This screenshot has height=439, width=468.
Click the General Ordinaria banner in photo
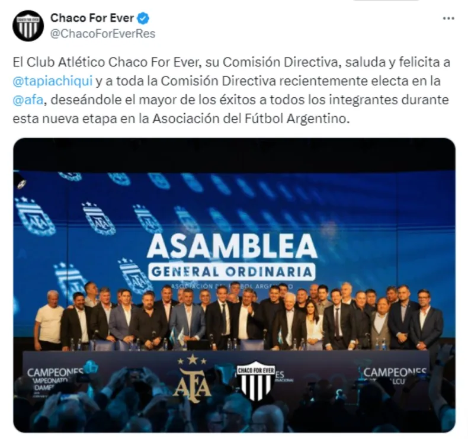tap(232, 271)
